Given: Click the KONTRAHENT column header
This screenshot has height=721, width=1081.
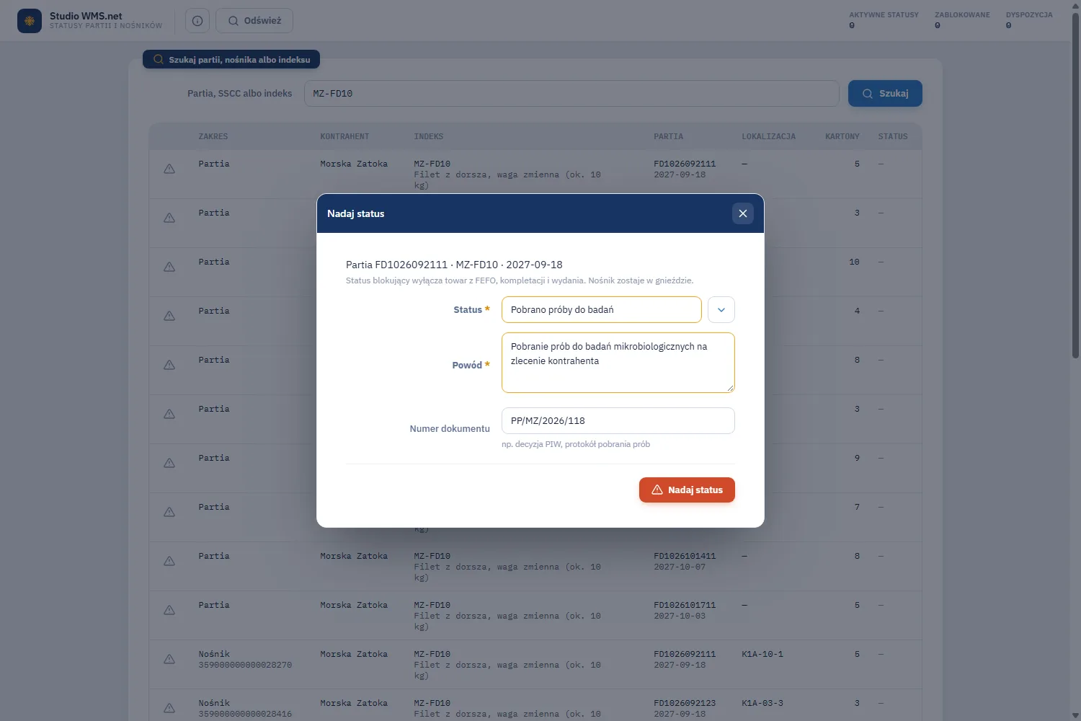Looking at the screenshot, I should tap(344, 136).
